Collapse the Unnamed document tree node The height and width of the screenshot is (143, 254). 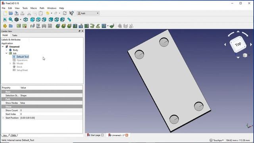point(3,47)
